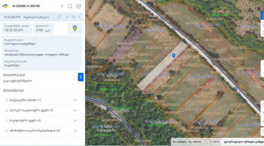The height and width of the screenshot is (146, 264).
Task: Select cadastral code 73.12.22.274 card
Action: [17, 28]
